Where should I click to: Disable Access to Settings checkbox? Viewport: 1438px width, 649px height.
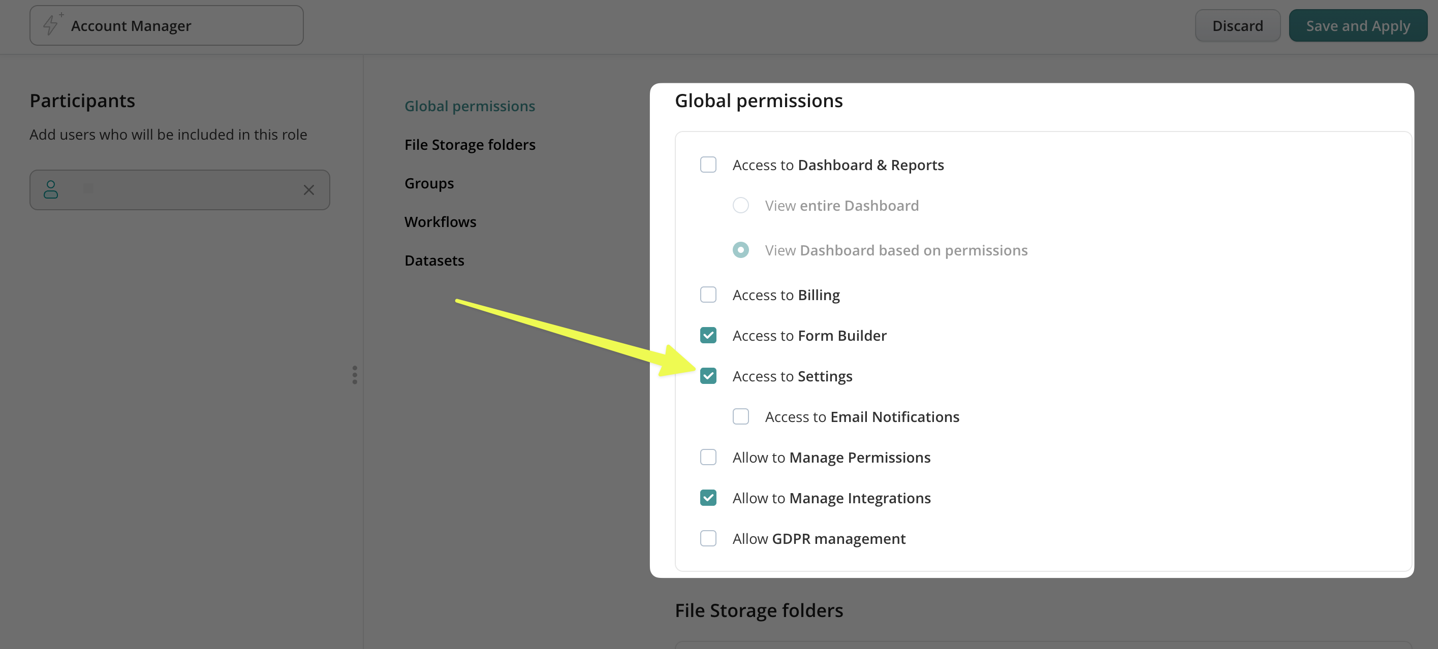point(708,376)
